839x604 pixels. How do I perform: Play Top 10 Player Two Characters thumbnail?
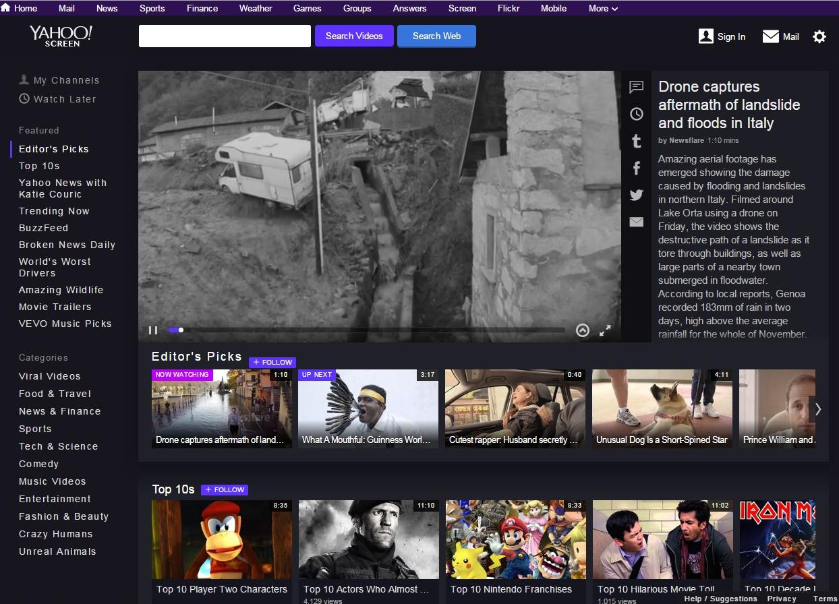[222, 539]
